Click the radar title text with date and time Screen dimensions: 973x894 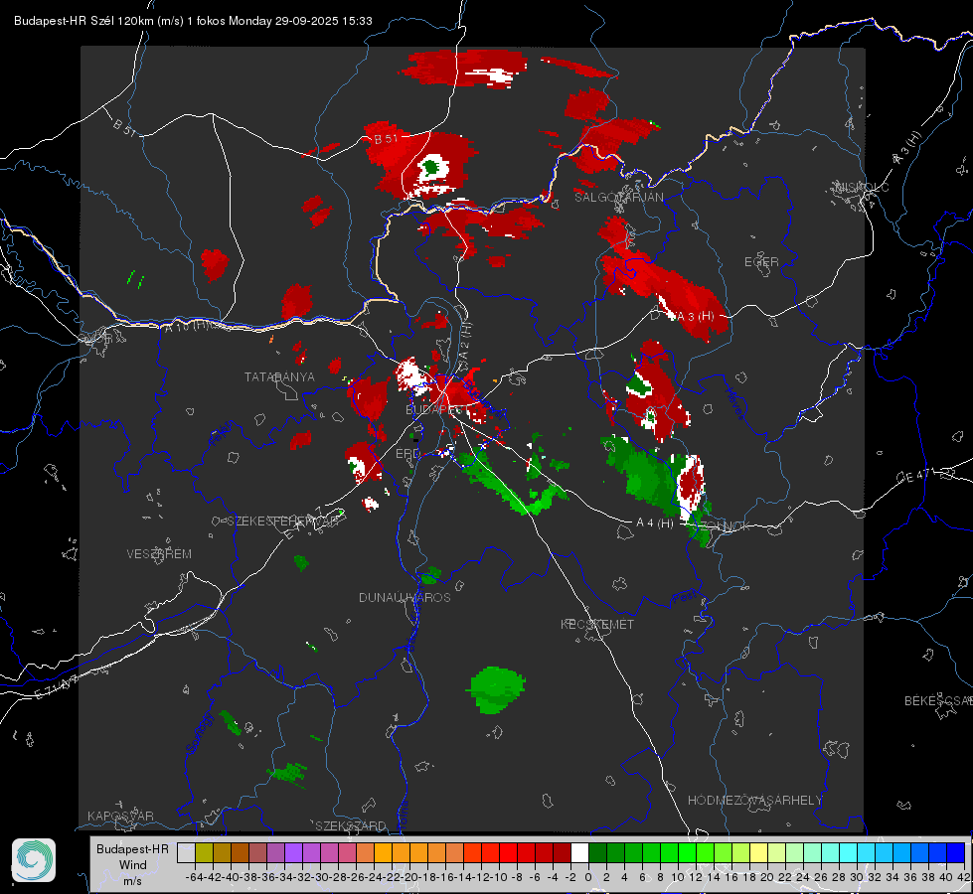(193, 21)
